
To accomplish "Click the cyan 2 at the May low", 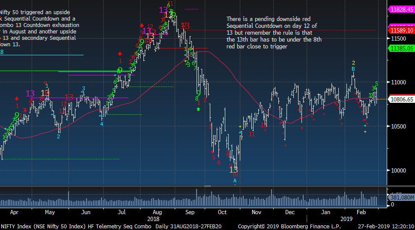I will click(59, 137).
